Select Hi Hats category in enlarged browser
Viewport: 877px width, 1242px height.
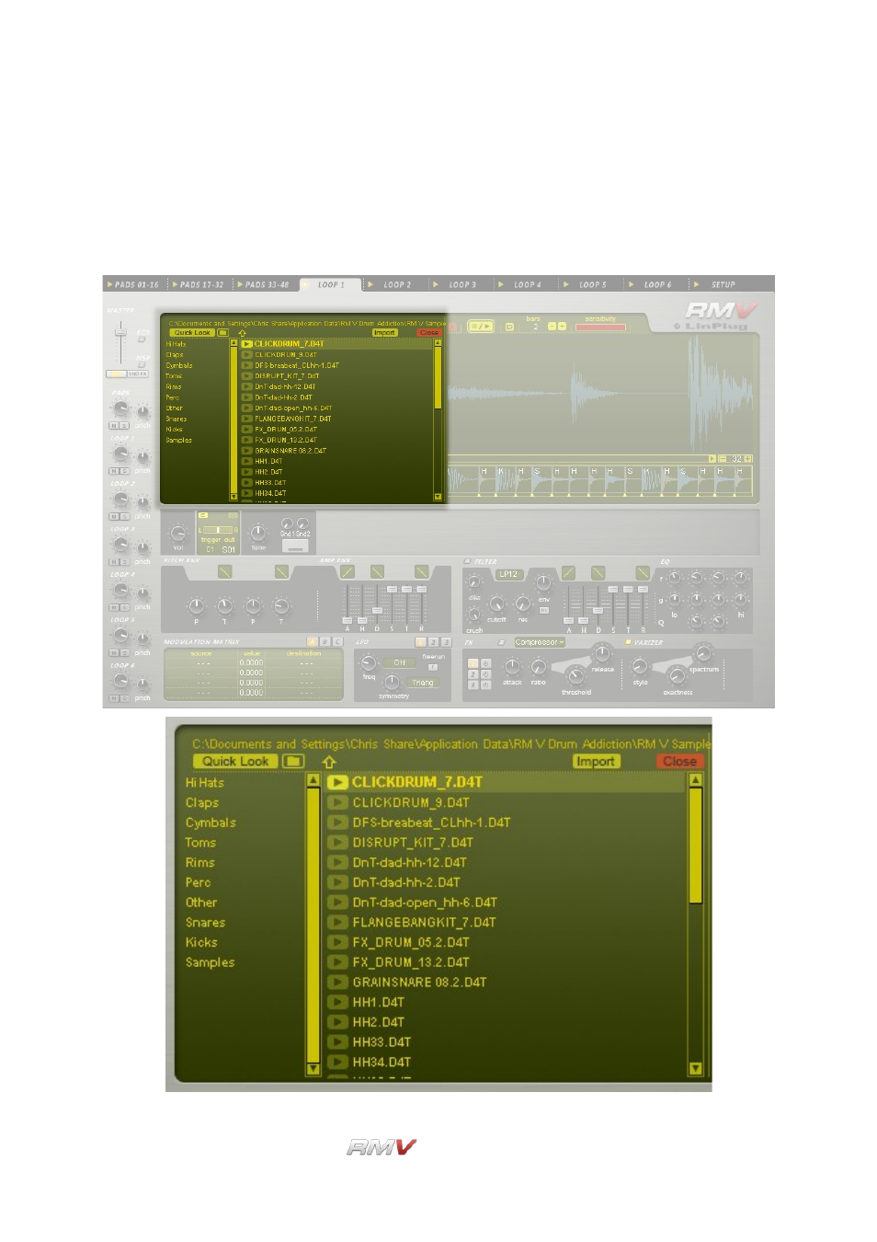205,783
